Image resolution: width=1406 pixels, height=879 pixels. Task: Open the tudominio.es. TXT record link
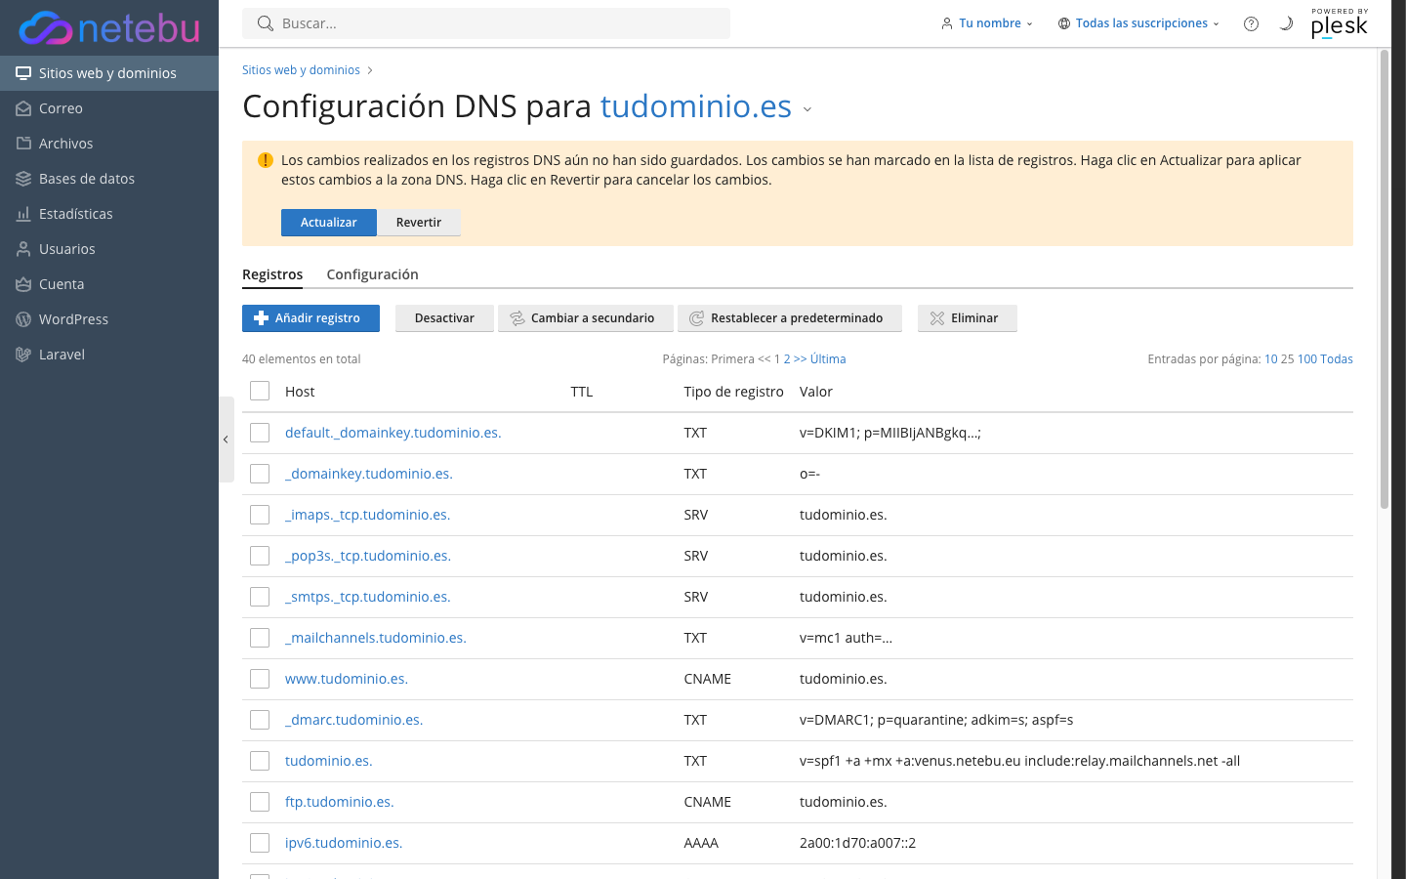(x=329, y=761)
